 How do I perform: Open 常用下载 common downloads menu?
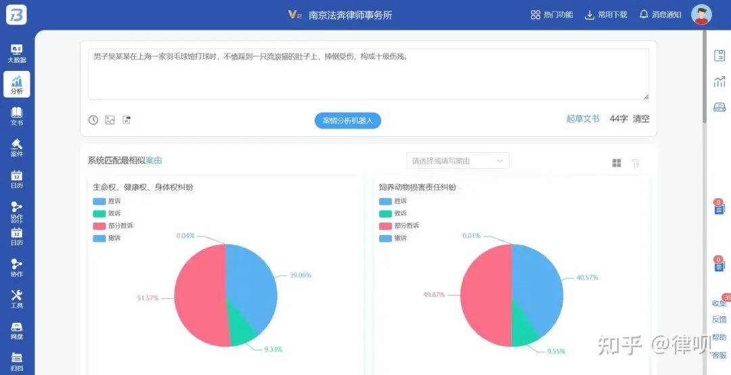tap(606, 14)
